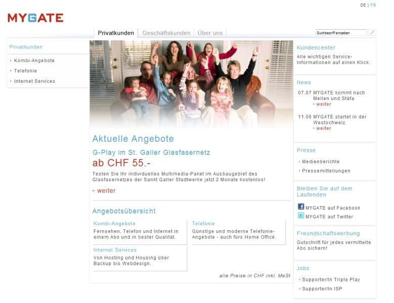Open the Geschäftskunden tab

click(x=166, y=33)
